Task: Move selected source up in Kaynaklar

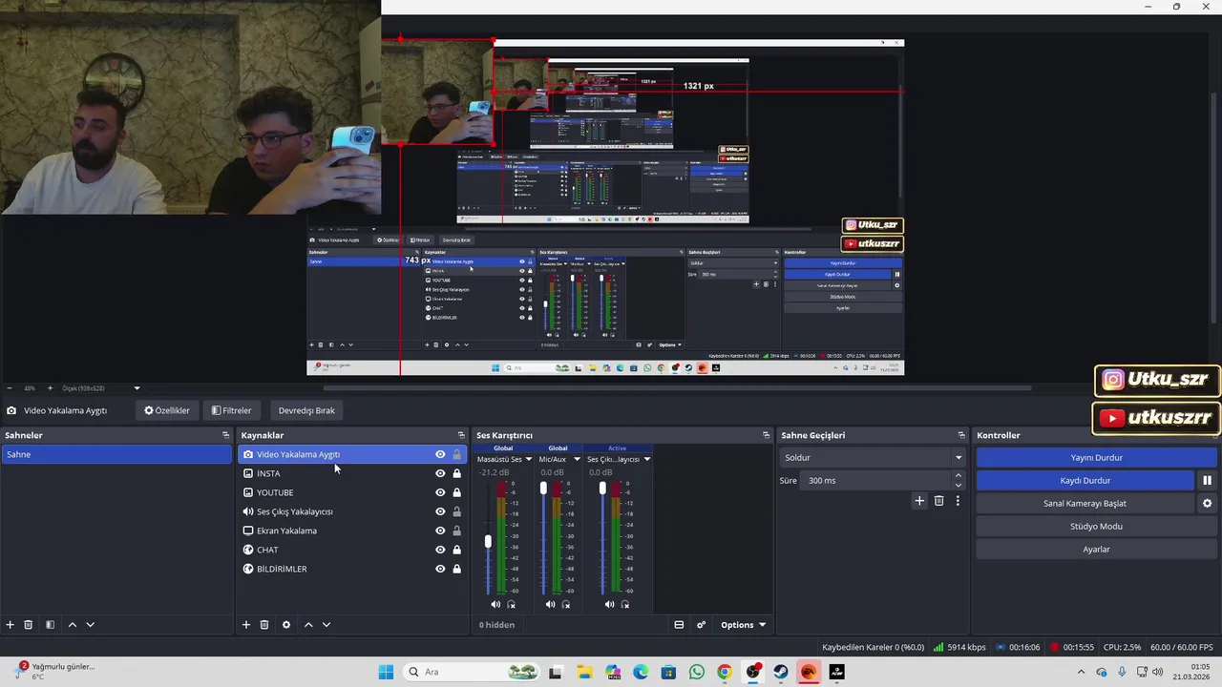Action: [x=308, y=625]
